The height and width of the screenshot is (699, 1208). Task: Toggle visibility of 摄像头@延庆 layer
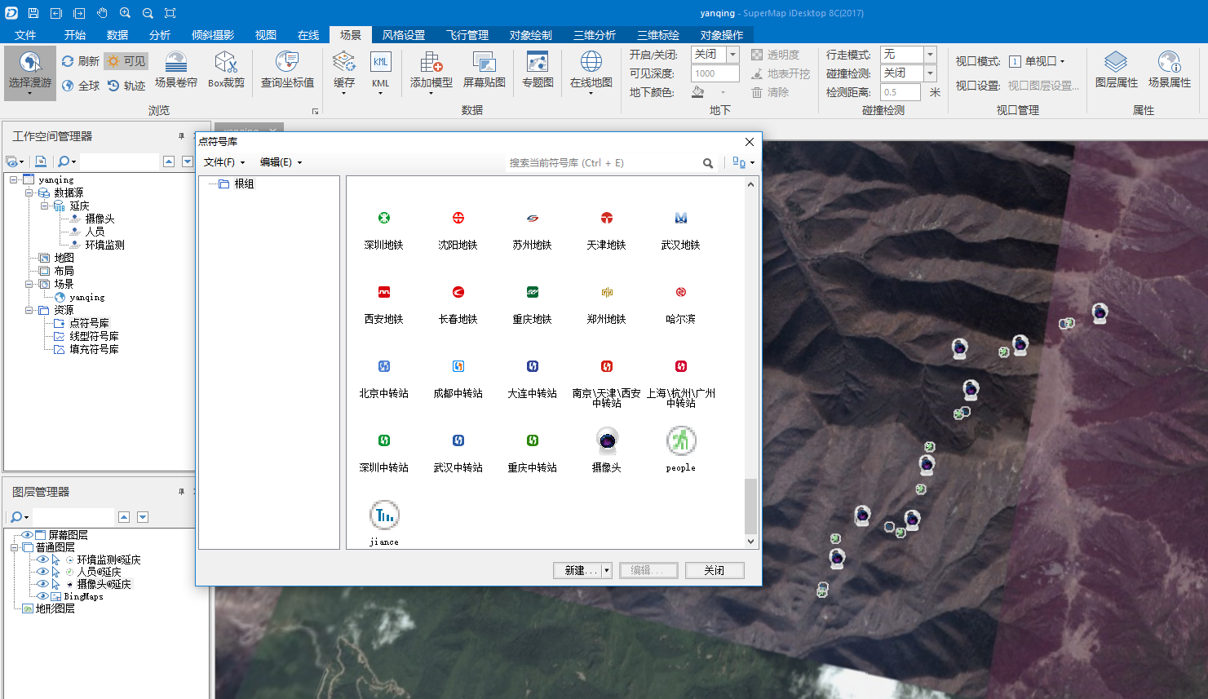pos(42,584)
